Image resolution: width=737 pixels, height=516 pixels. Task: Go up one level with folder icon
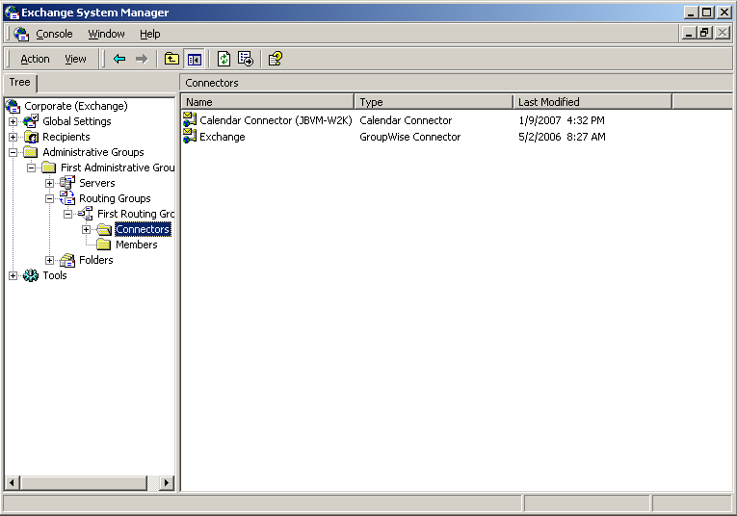click(171, 59)
